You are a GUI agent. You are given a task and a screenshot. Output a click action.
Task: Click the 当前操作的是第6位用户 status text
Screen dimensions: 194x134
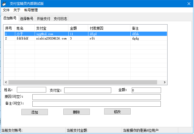click(141, 130)
